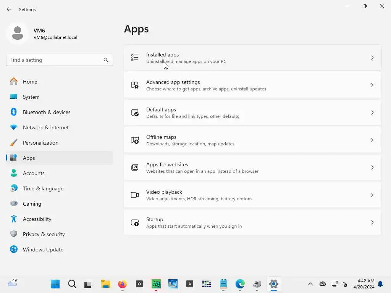Screen dimensions: 391x293
Task: Open the Installed apps page
Action: click(x=253, y=58)
